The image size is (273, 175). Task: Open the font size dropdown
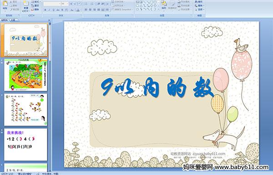click(x=67, y=4)
